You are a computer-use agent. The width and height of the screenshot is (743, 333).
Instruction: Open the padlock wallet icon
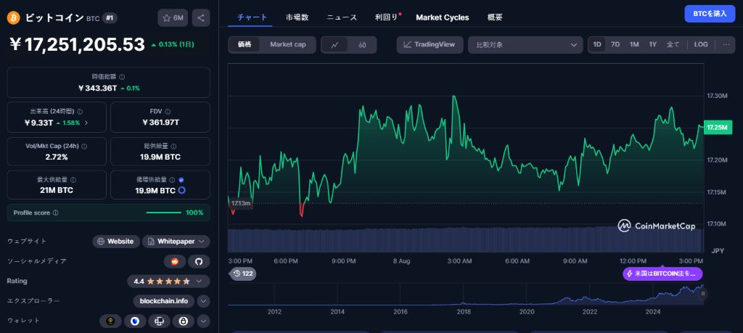183,321
